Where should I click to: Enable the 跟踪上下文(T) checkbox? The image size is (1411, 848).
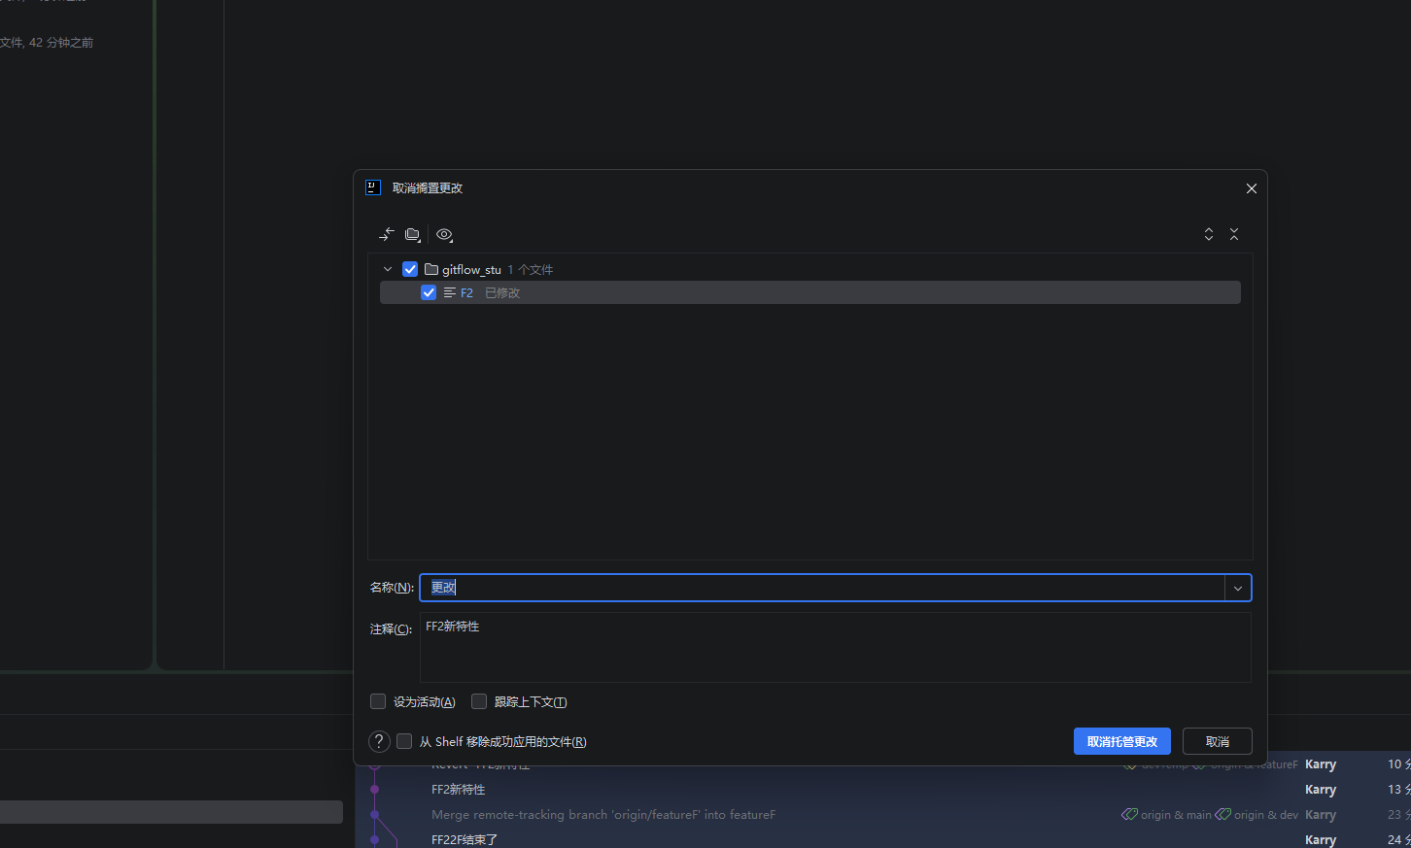pyautogui.click(x=479, y=701)
